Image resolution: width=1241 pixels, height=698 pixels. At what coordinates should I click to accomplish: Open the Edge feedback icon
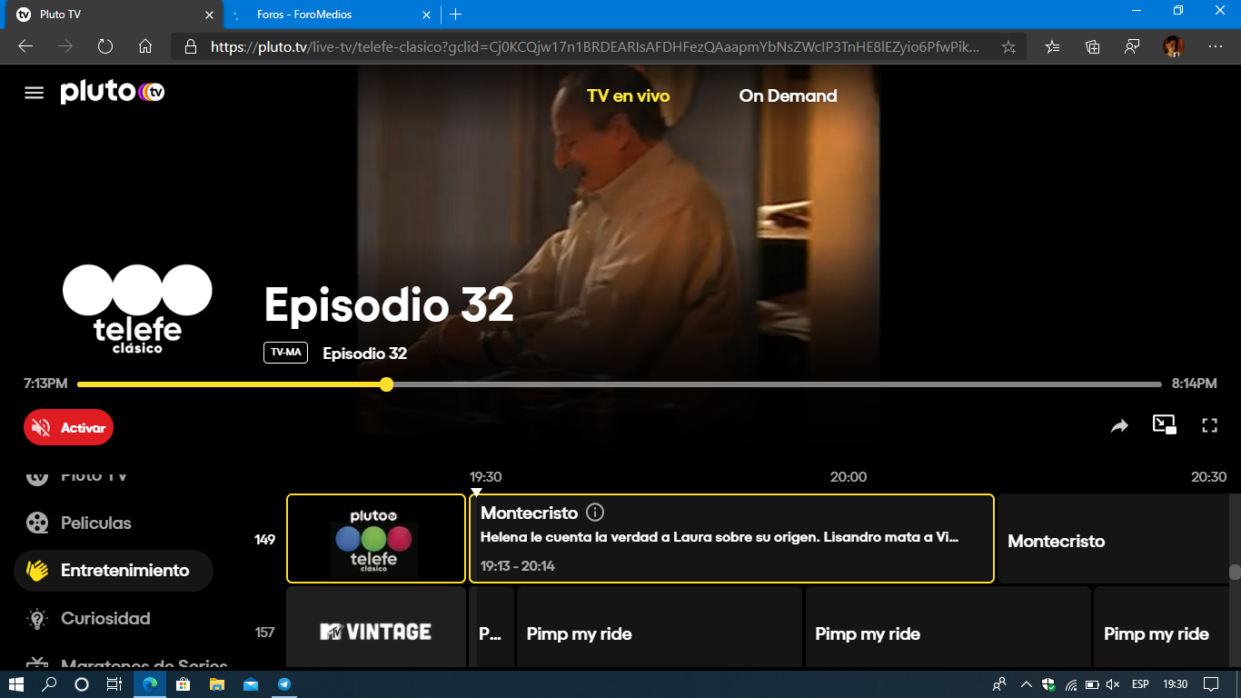(x=1133, y=46)
